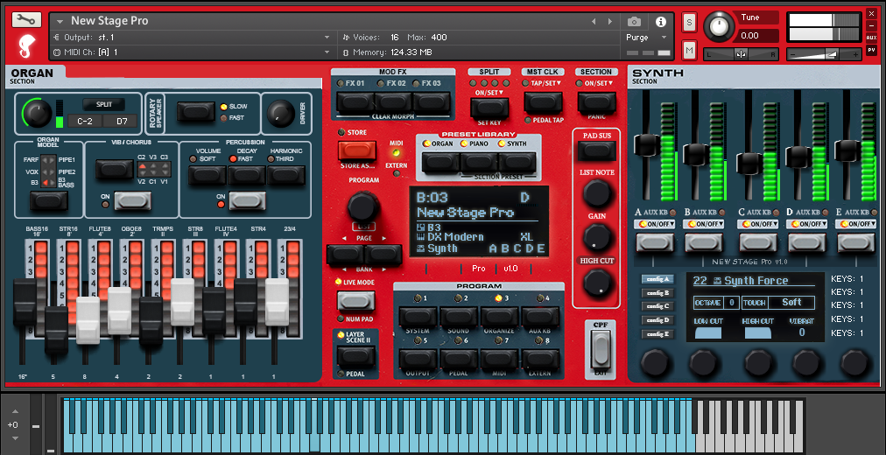
Task: Open the instrument info icon
Action: [x=660, y=22]
